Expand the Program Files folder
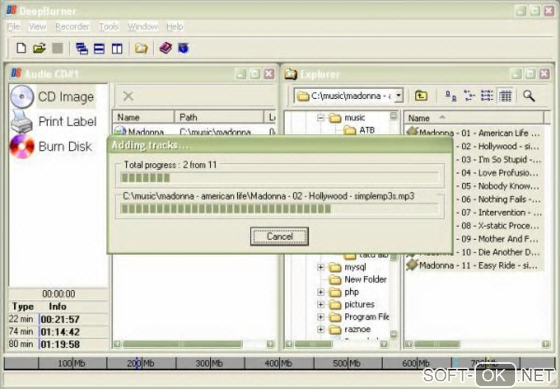 [321, 317]
